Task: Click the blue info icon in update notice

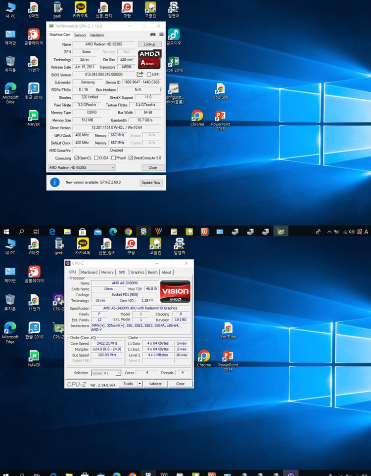Action: (x=55, y=182)
